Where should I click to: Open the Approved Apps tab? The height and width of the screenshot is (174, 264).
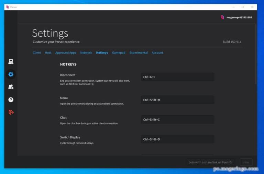[66, 53]
